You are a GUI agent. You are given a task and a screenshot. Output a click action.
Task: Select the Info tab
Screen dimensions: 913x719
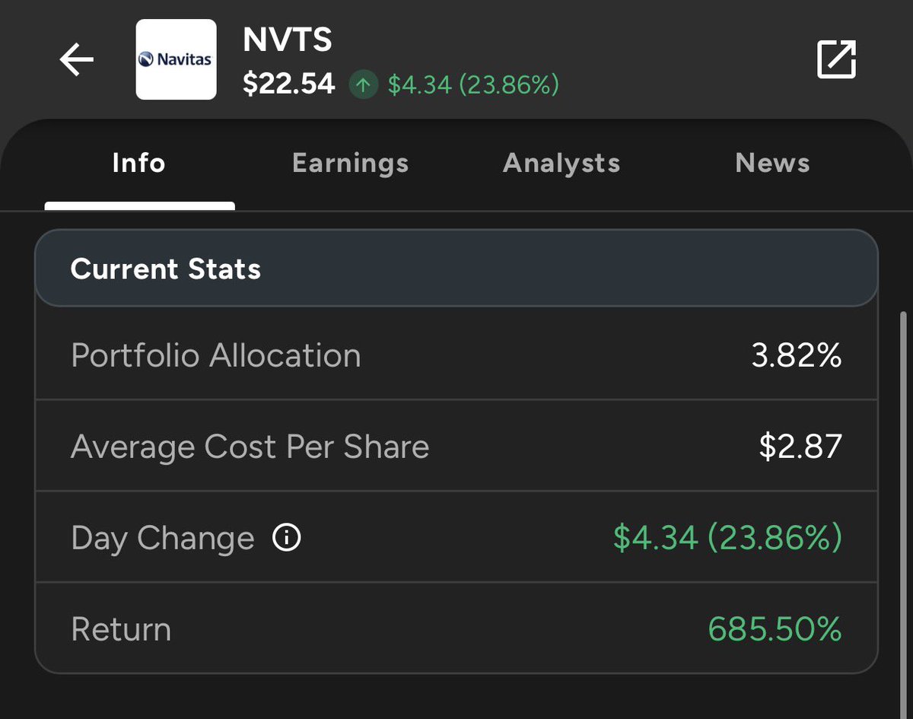[x=138, y=163]
